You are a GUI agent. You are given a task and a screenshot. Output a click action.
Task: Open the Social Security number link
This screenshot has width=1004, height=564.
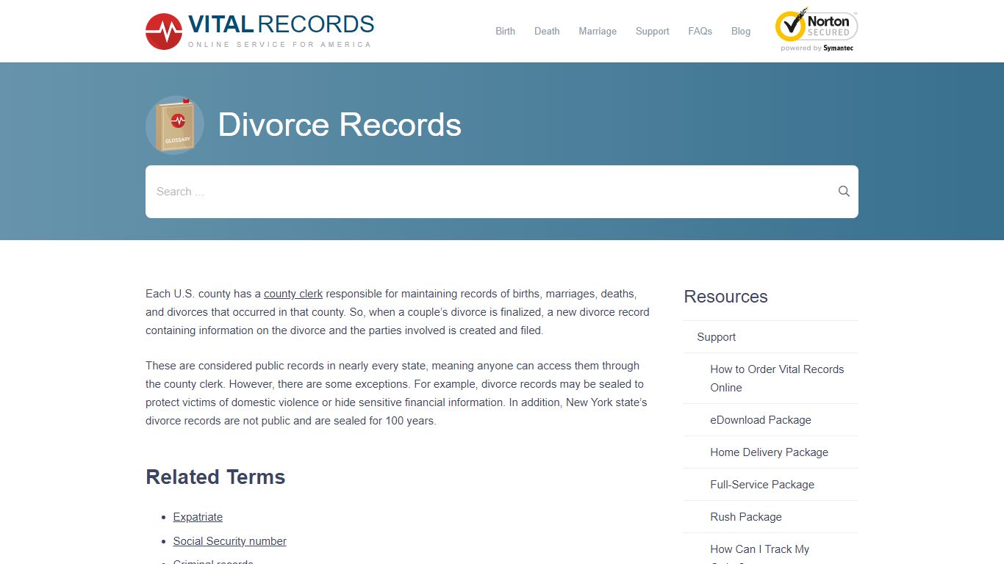(230, 541)
